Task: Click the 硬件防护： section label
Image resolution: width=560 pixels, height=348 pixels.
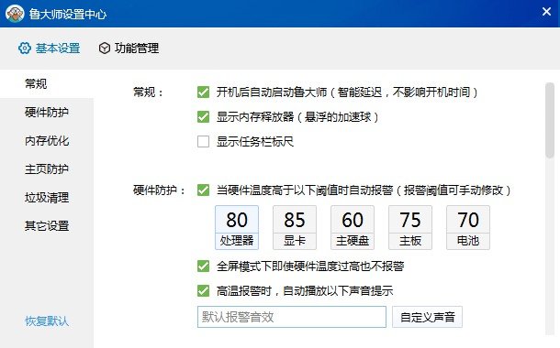Action: 160,190
